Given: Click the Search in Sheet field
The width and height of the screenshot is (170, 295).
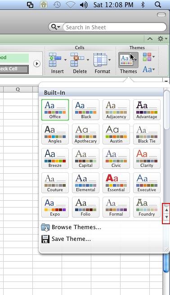Looking at the screenshot, I should click(115, 27).
